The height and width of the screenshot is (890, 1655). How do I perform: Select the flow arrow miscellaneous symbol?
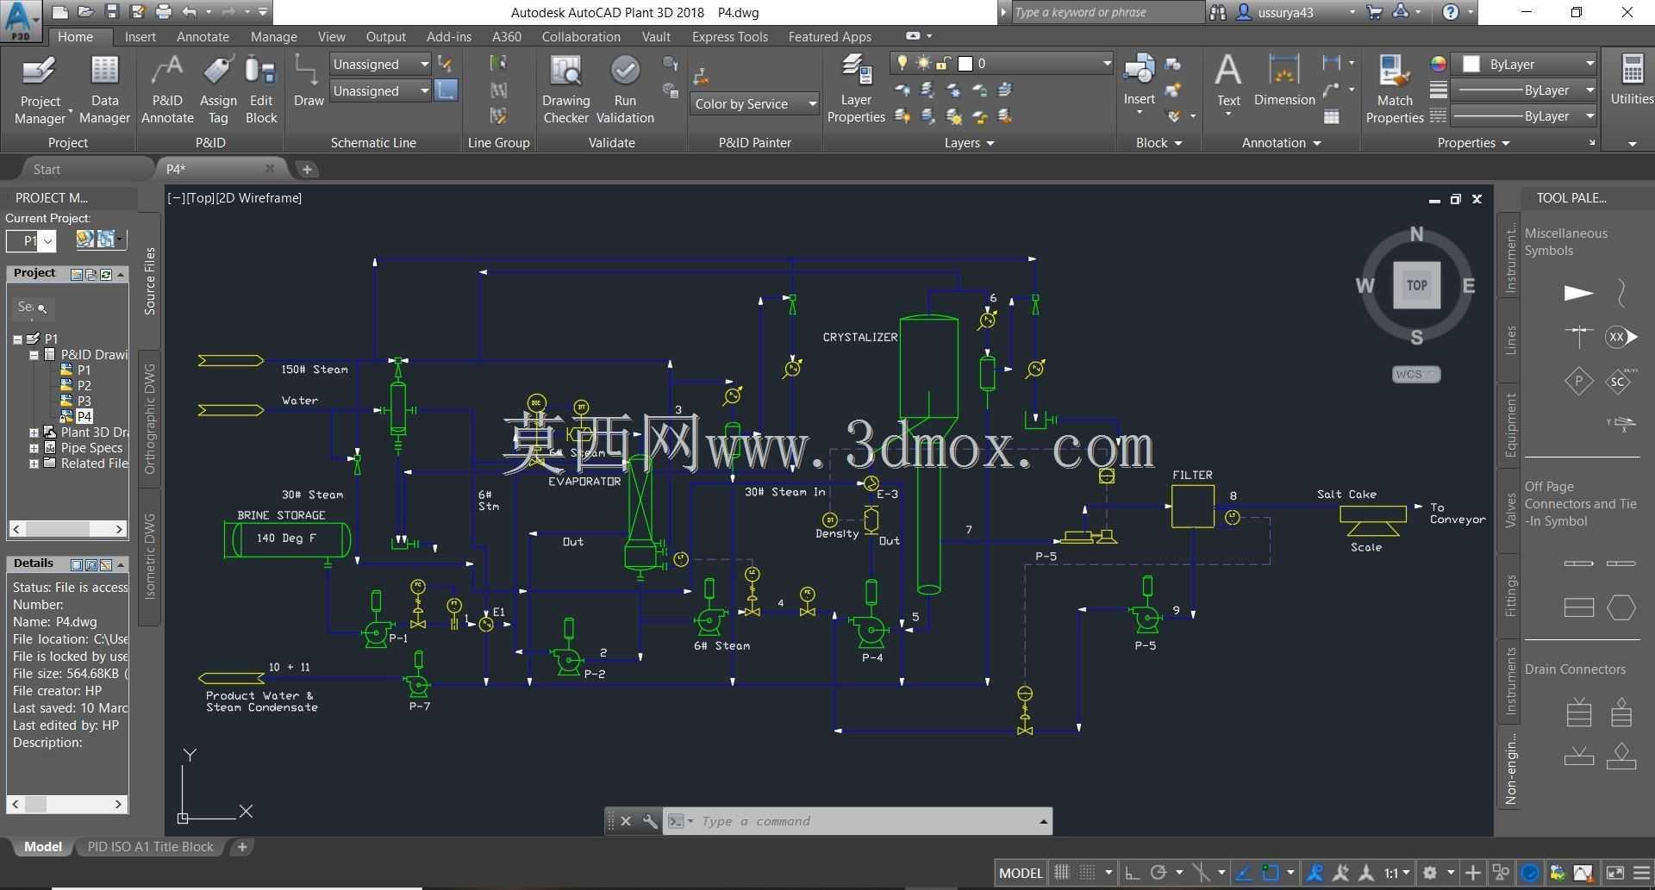1578,293
